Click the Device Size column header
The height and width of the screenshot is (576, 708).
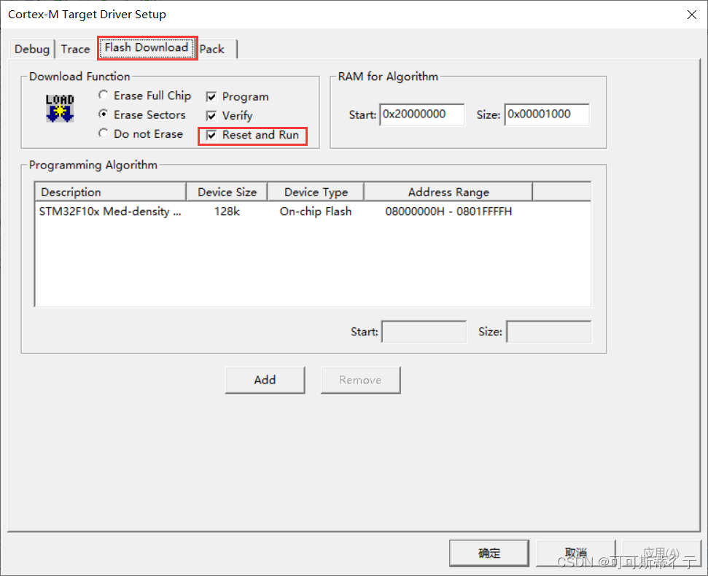click(x=227, y=192)
